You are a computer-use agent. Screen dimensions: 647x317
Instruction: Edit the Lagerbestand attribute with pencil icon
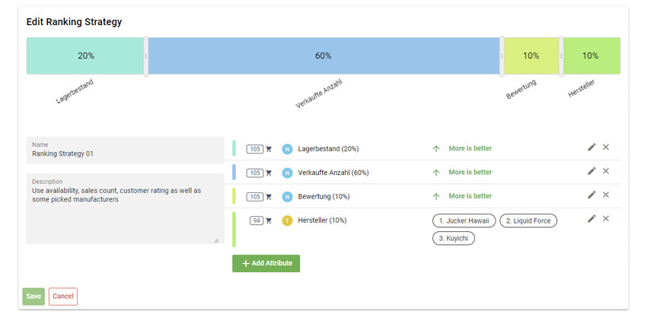pos(591,147)
